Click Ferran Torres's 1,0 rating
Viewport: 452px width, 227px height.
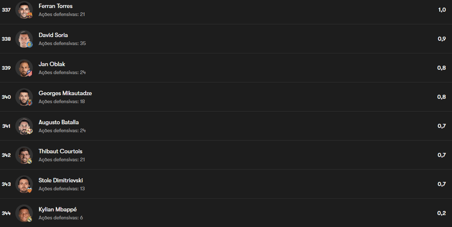click(x=442, y=10)
